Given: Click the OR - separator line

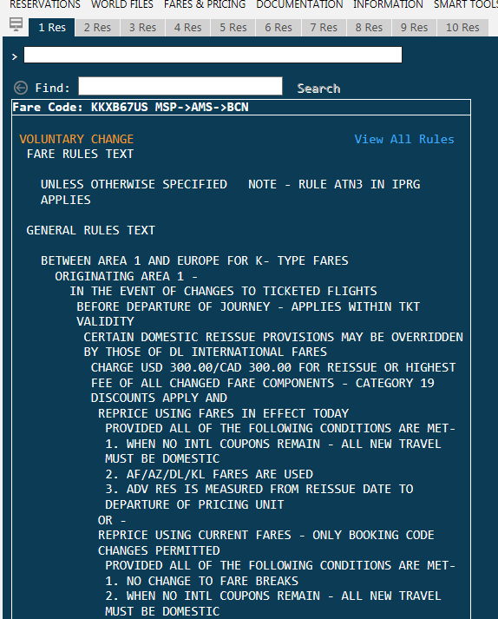Looking at the screenshot, I should point(112,520).
